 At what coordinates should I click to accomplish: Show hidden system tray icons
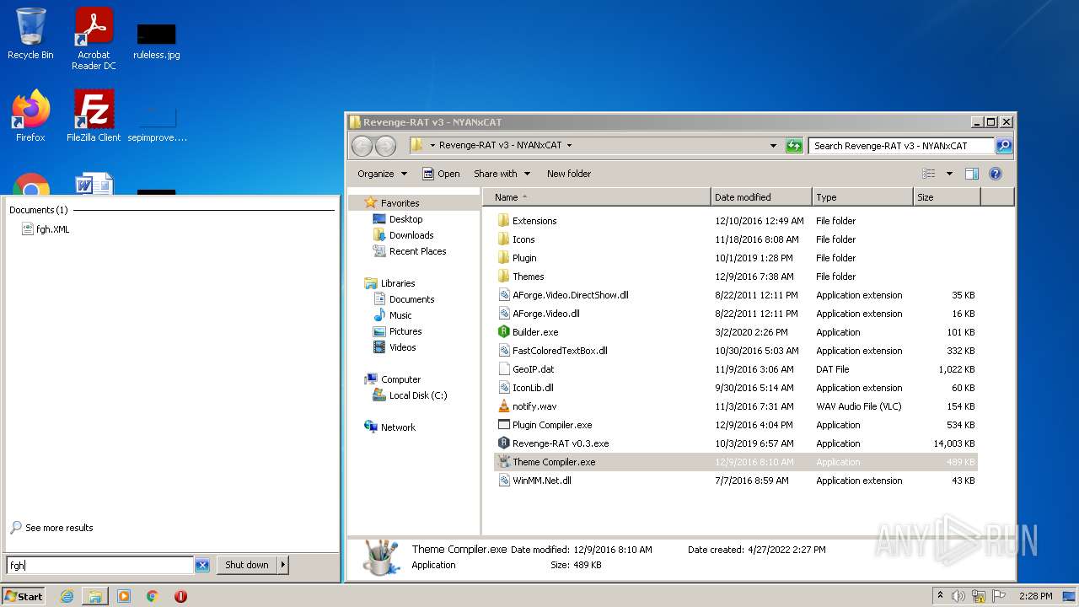pos(940,596)
